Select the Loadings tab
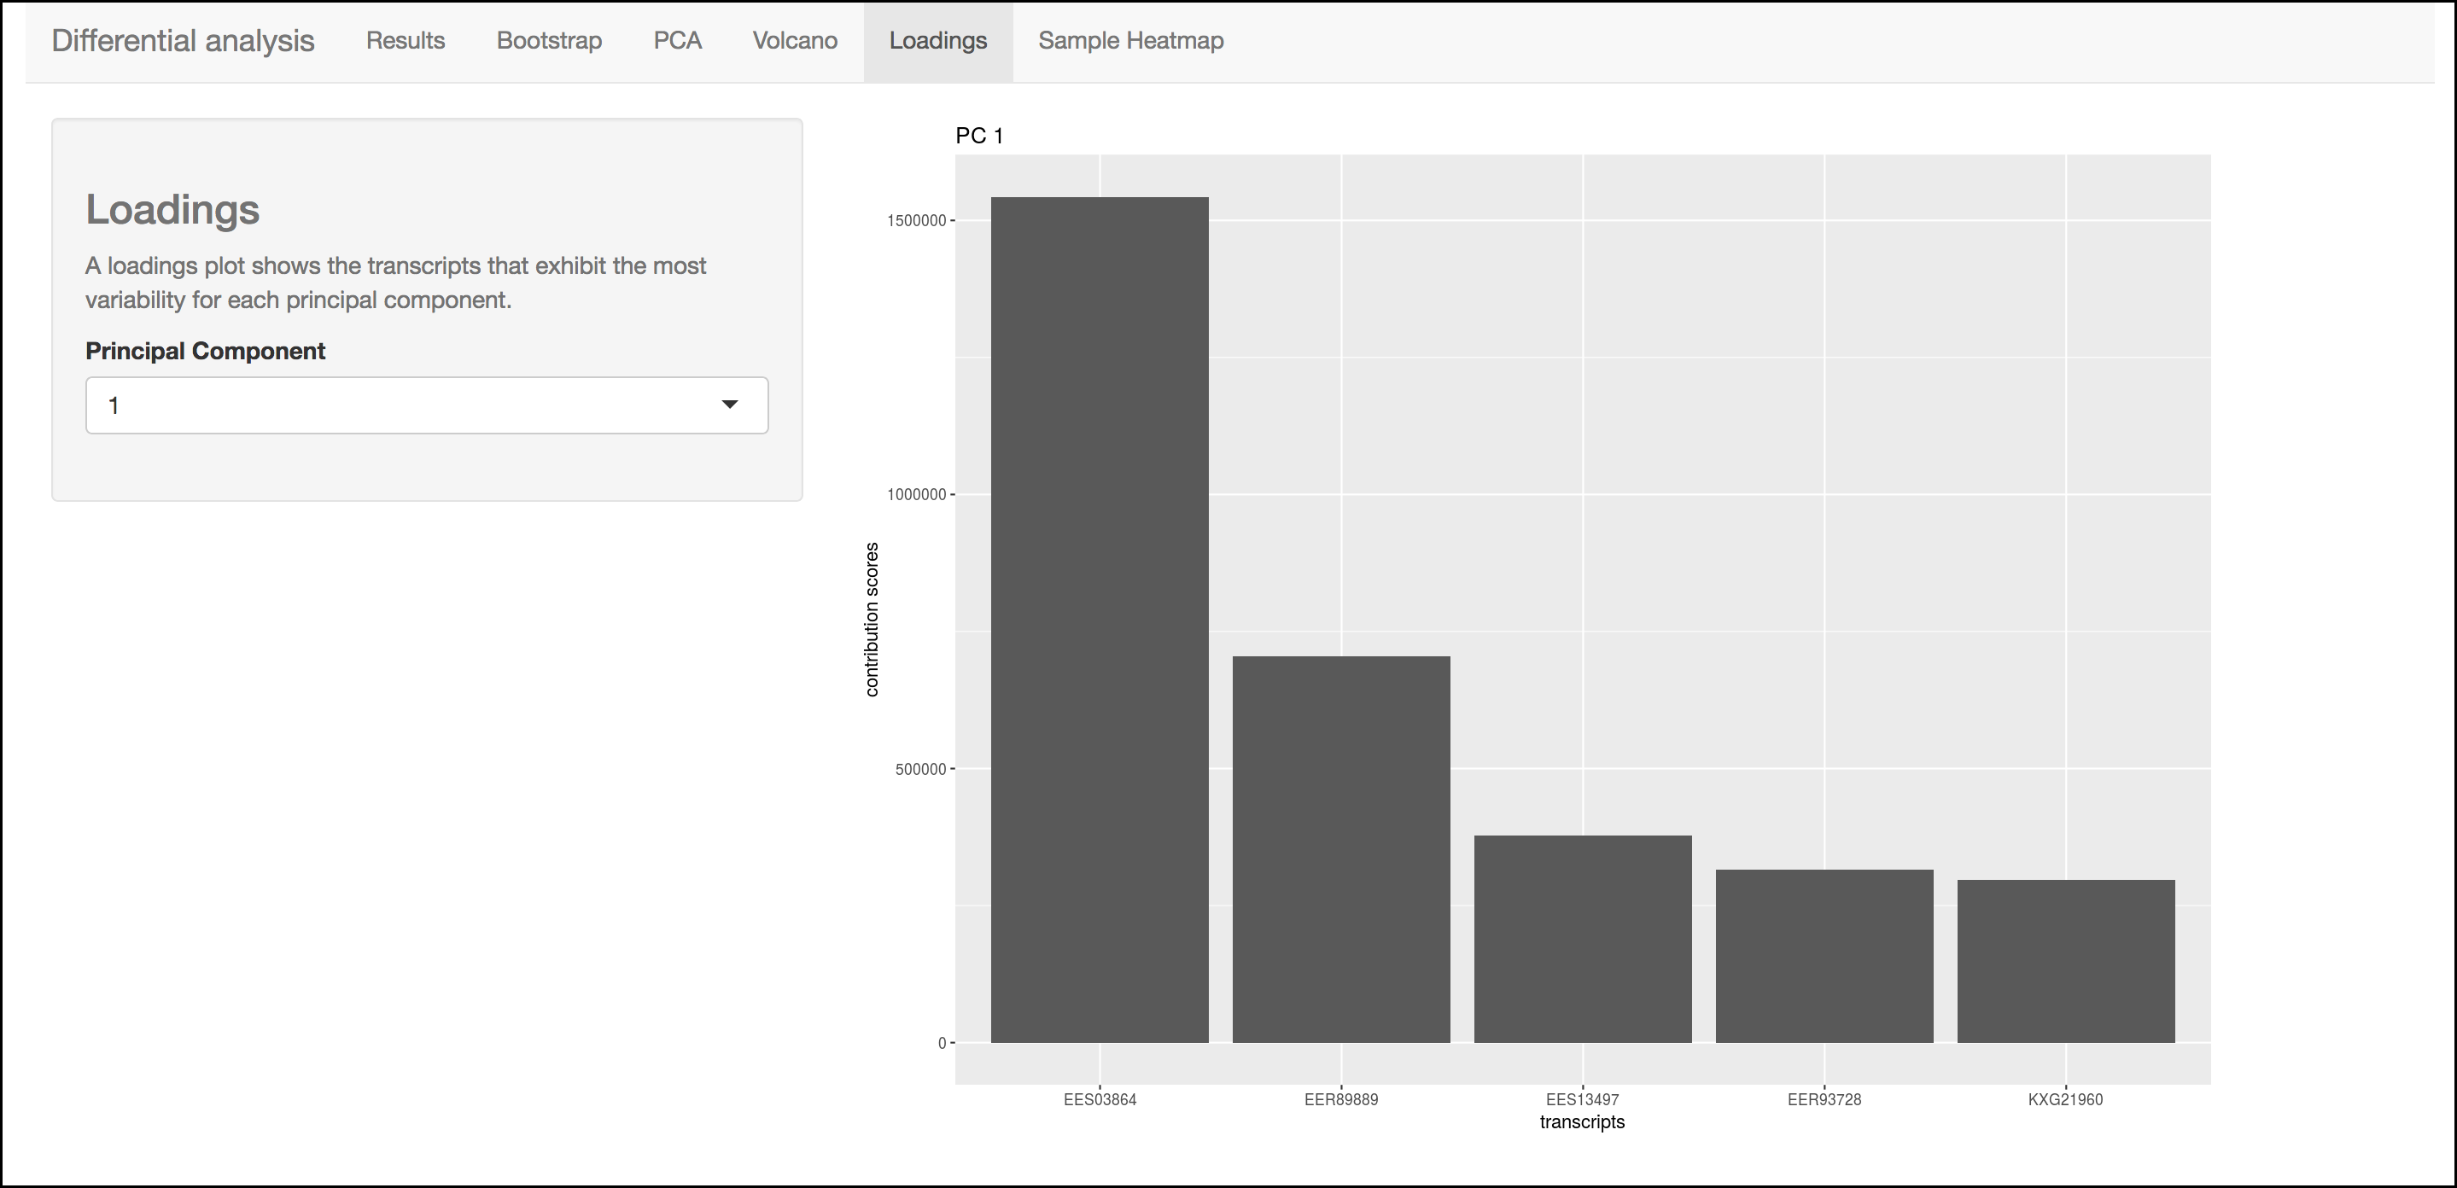The width and height of the screenshot is (2457, 1188). 938,41
